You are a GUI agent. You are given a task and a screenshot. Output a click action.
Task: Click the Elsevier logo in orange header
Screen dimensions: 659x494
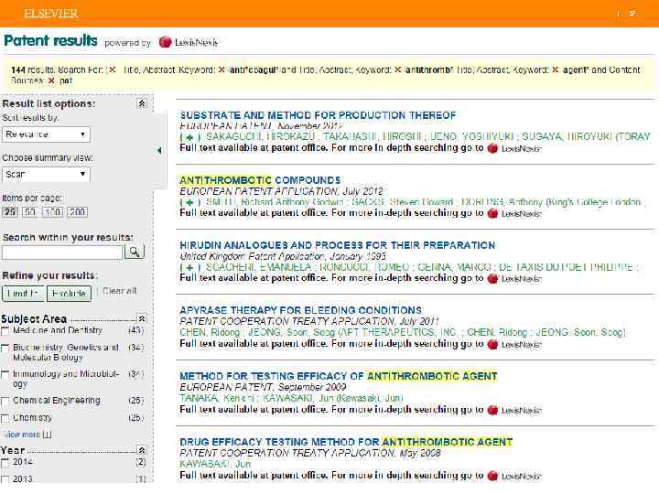[51, 14]
